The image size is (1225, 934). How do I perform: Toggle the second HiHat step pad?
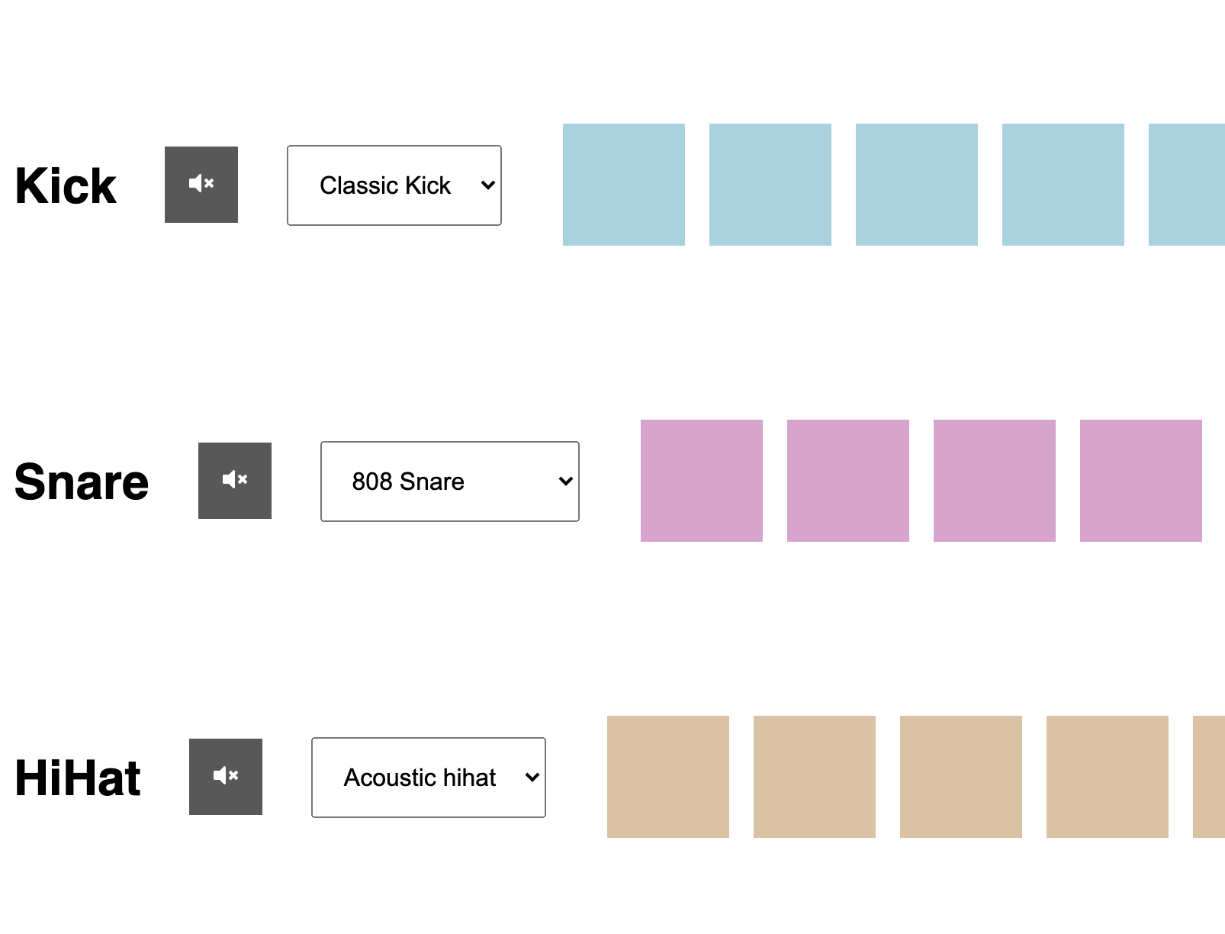click(x=815, y=777)
